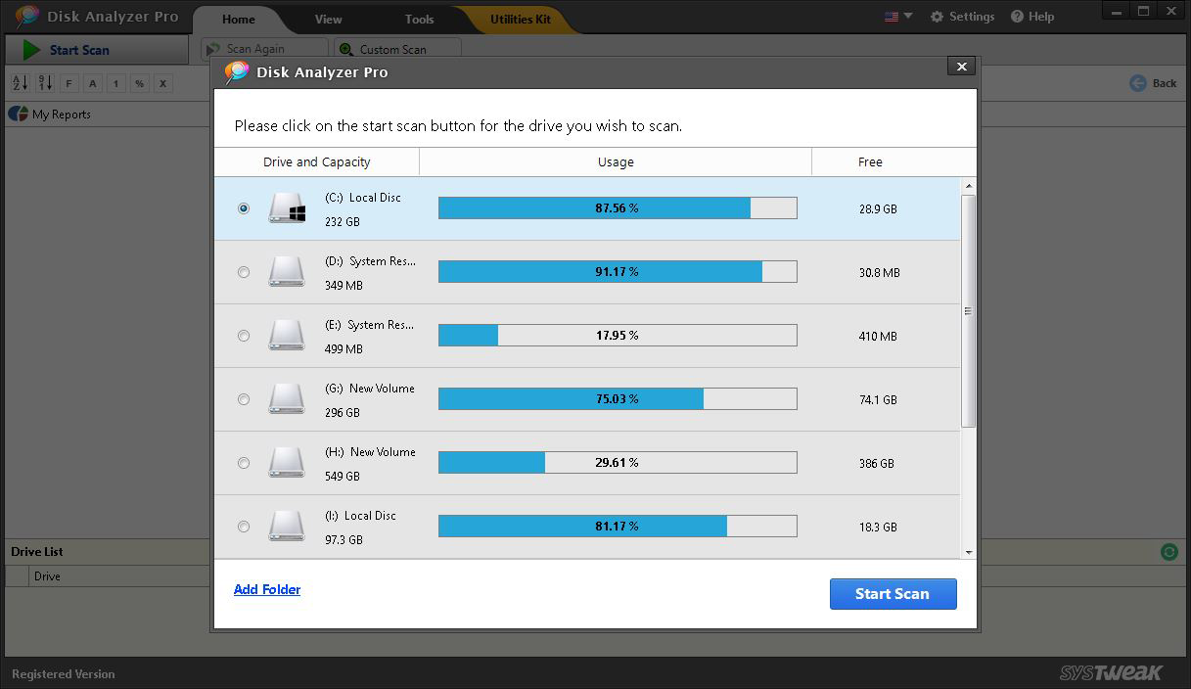Click the Scan Again toolbar button

[264, 49]
